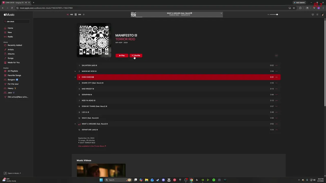
Task: Open more options for WACO
Action: pyautogui.click(x=276, y=118)
